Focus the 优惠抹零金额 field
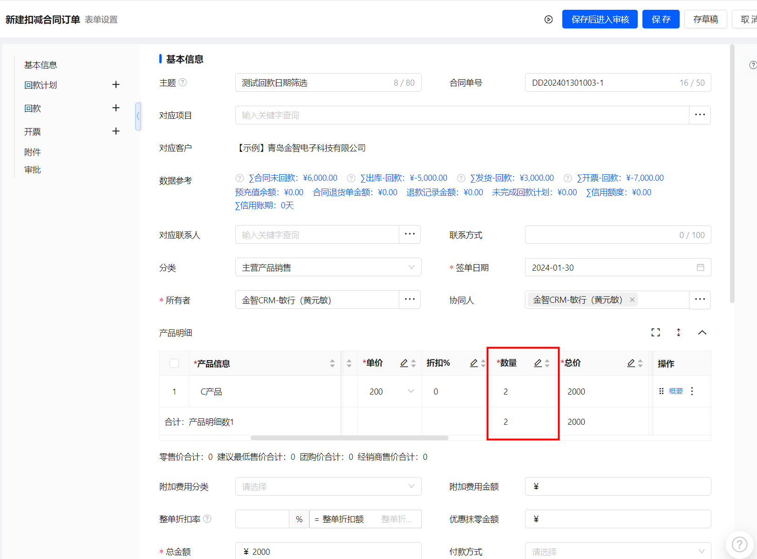 [618, 519]
